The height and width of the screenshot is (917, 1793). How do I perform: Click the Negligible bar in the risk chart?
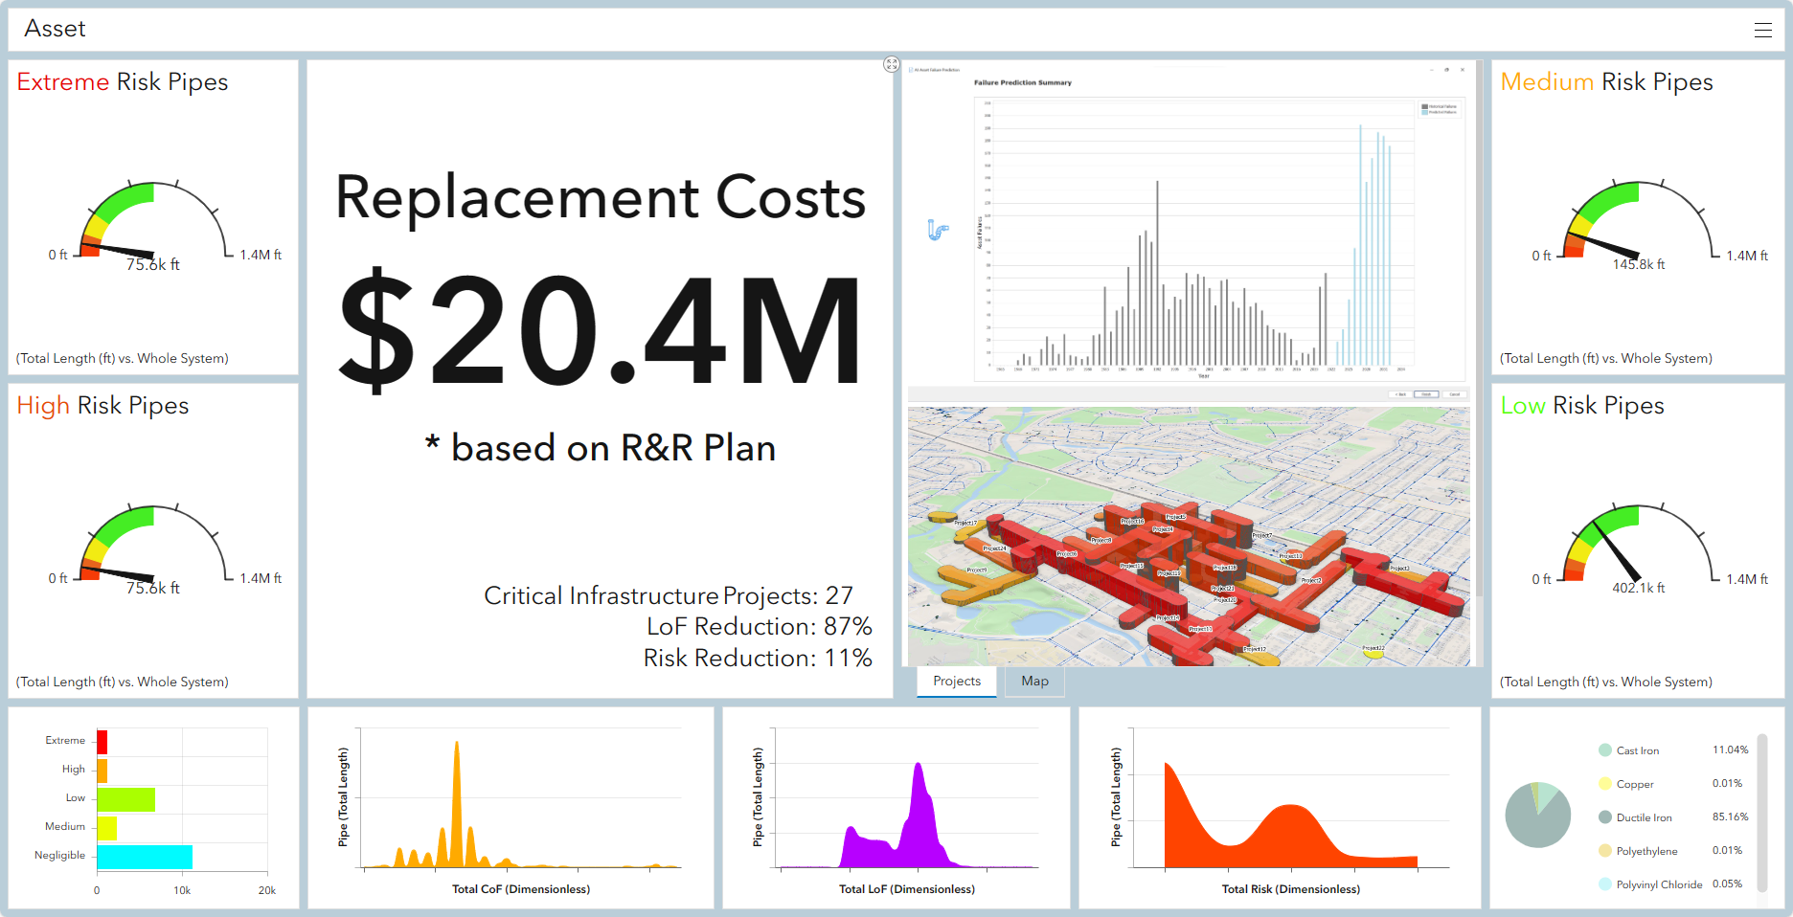[144, 857]
